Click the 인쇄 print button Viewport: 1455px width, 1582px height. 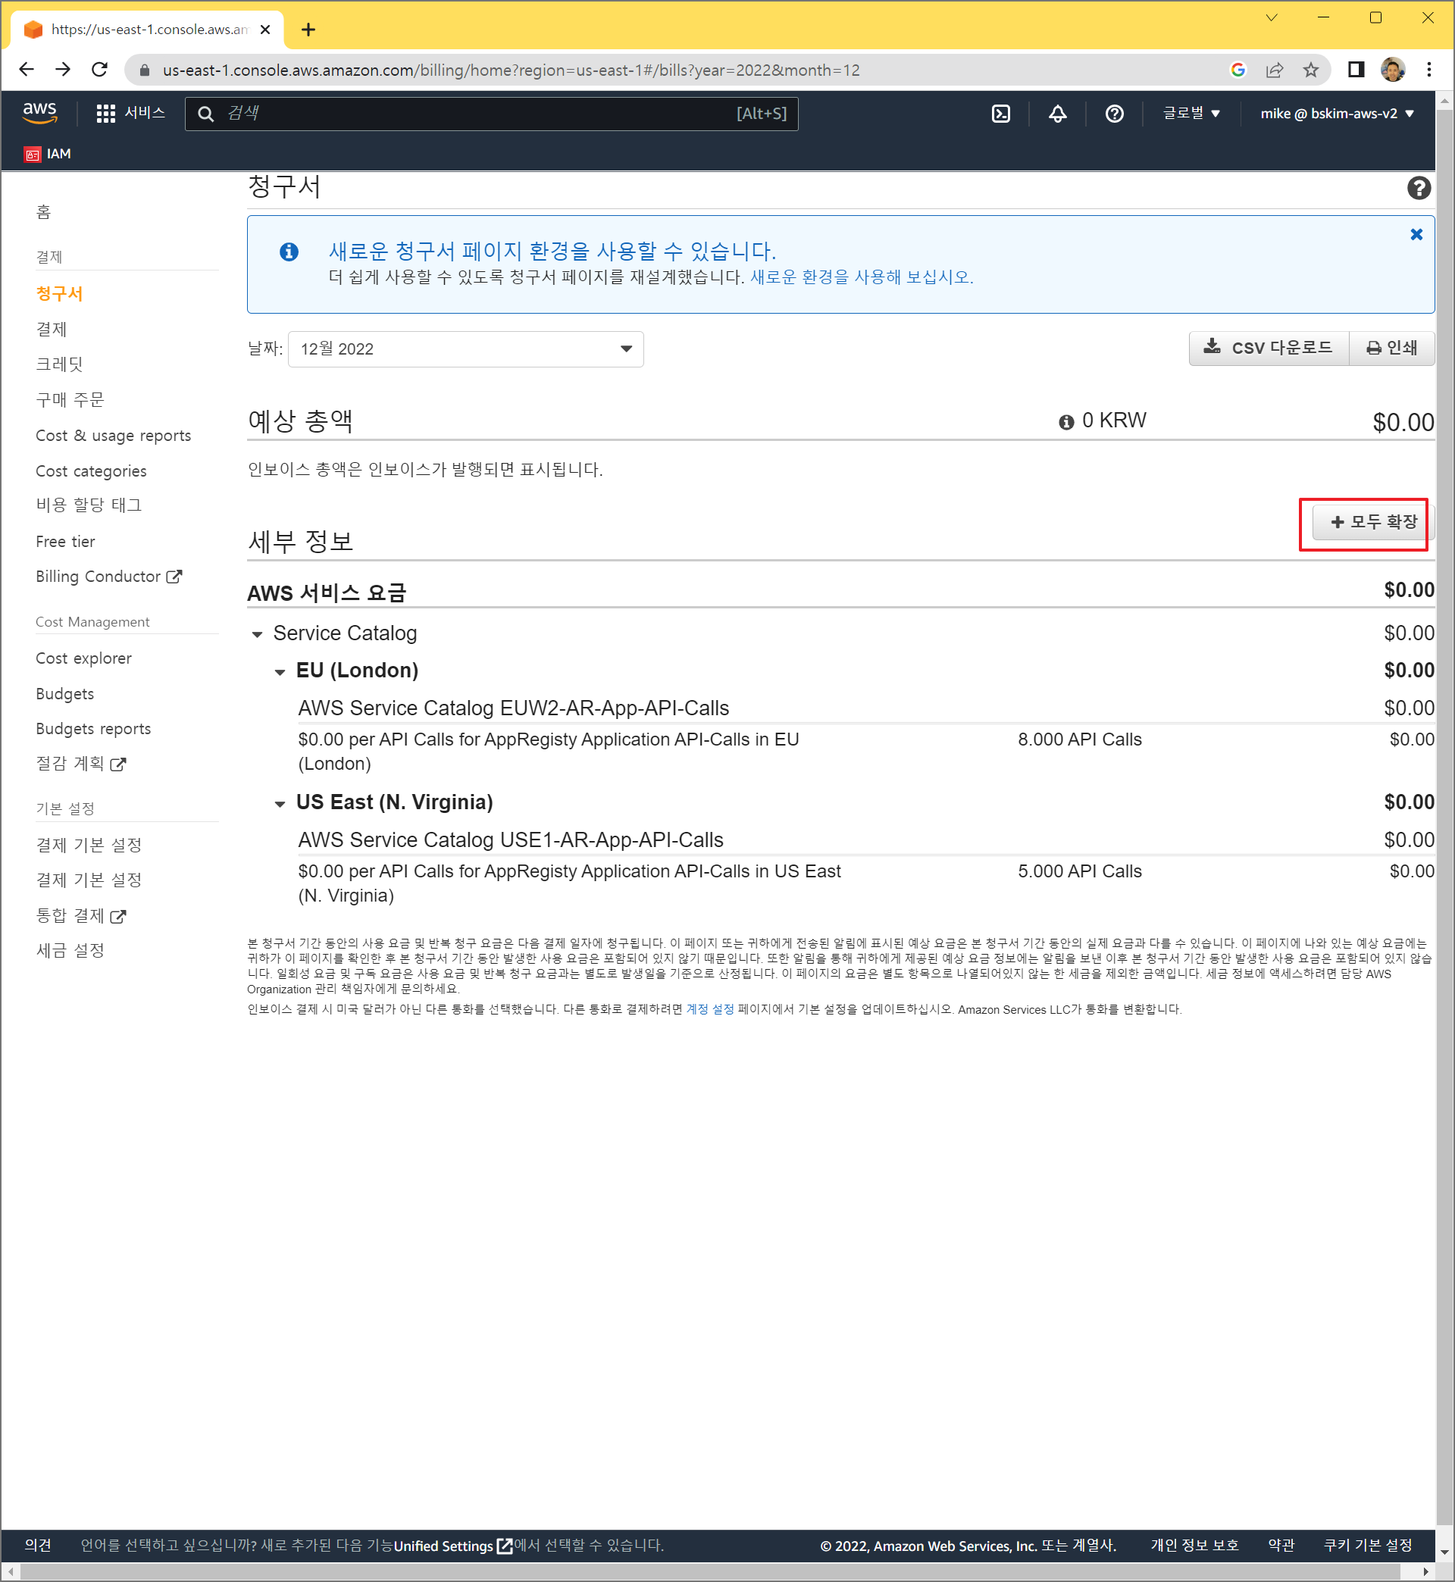coord(1391,348)
